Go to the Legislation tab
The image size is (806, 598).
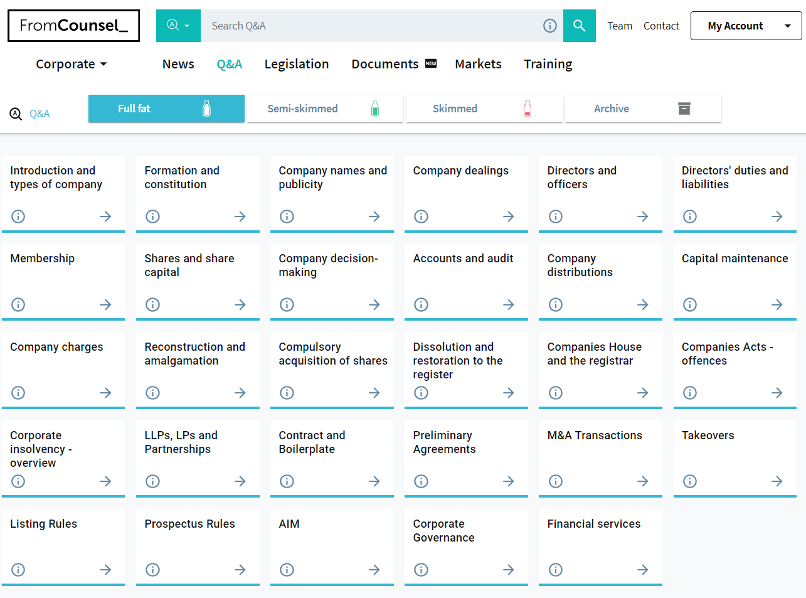coord(296,64)
